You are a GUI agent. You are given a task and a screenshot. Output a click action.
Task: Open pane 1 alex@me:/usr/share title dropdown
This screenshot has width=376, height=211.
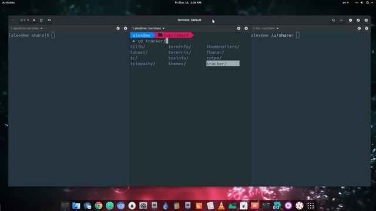(148, 28)
